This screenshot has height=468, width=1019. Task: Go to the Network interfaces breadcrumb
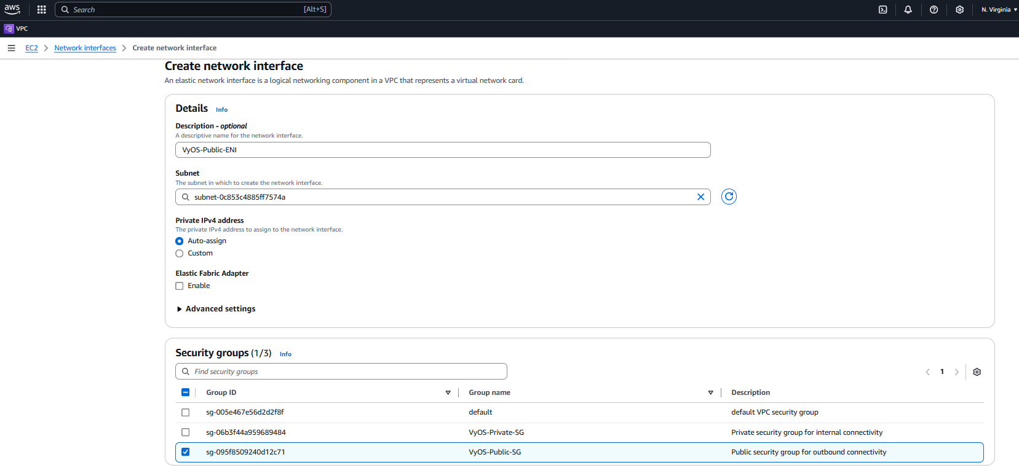85,48
